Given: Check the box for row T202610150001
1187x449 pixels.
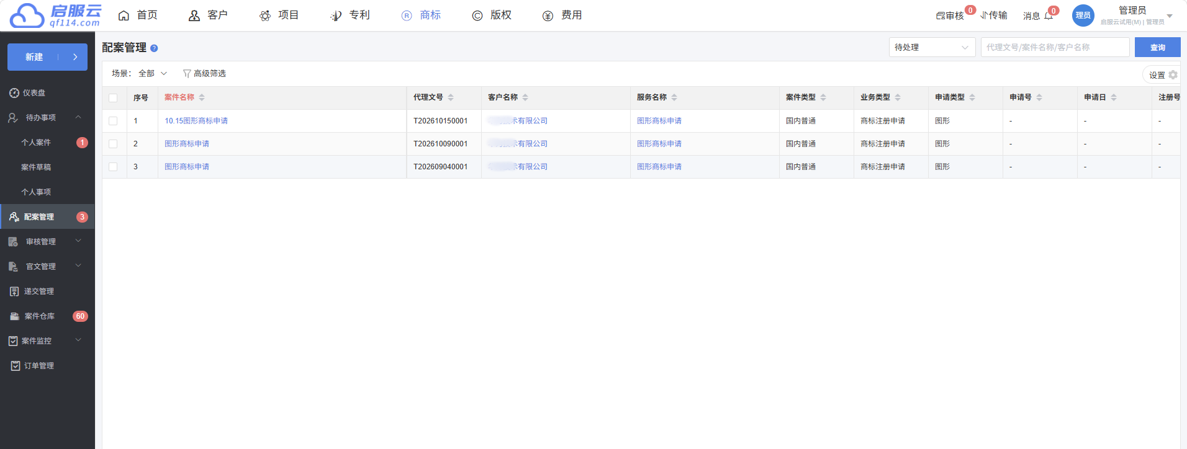Looking at the screenshot, I should (x=113, y=121).
